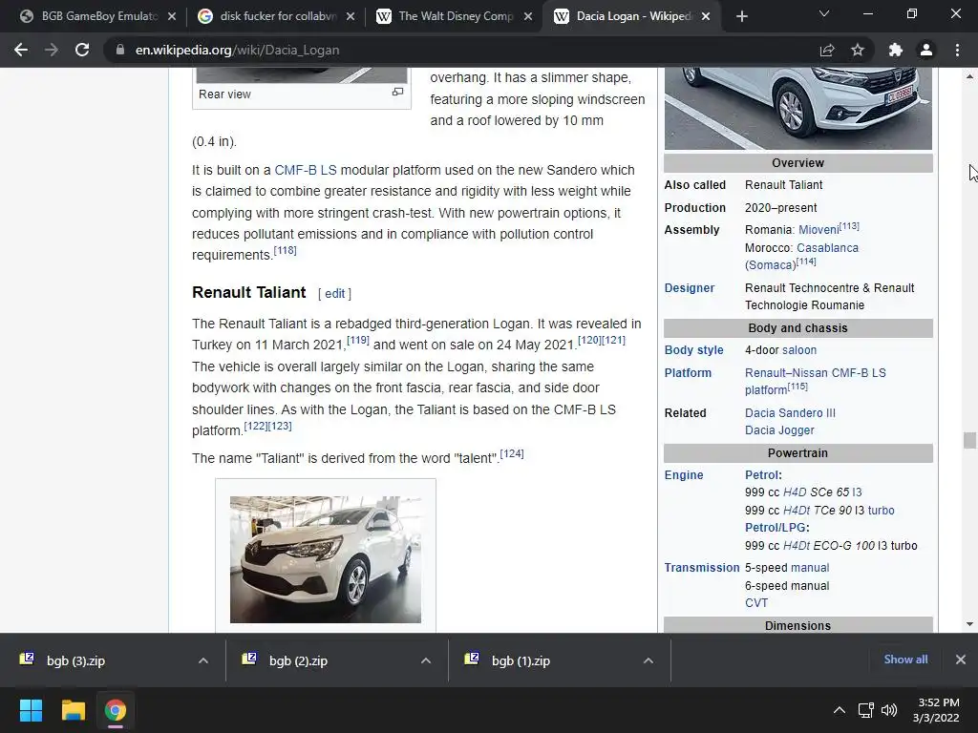Follow the Mioveni link
Viewport: 978px width, 733px height.
pyautogui.click(x=819, y=230)
